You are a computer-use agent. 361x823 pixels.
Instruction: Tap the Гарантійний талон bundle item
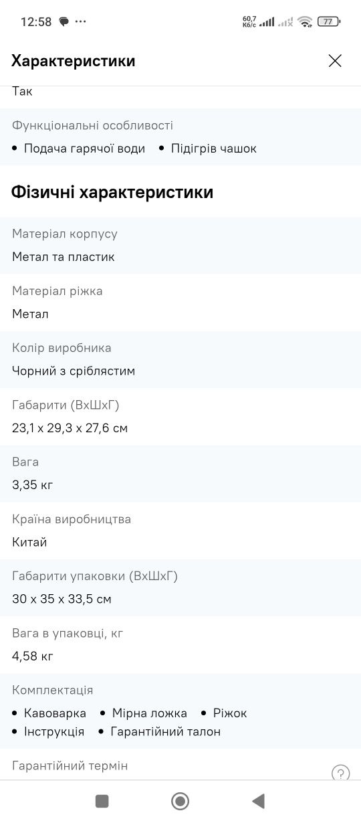165,731
